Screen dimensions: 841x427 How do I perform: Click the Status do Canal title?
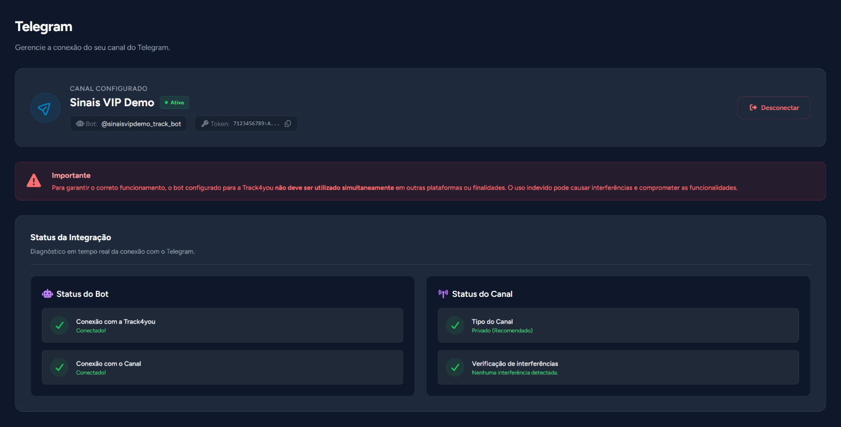[x=483, y=294]
